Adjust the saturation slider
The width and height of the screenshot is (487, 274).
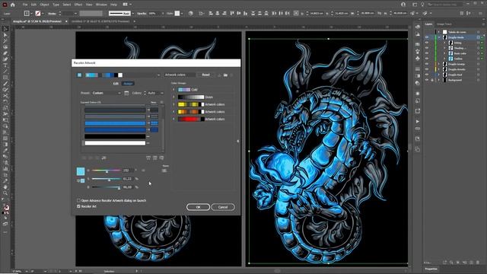tap(109, 179)
